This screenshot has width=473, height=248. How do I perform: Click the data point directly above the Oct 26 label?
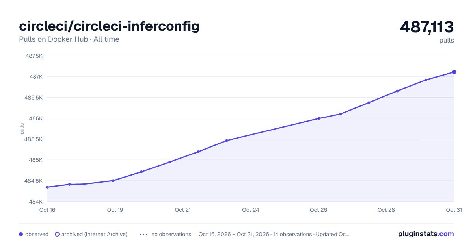click(318, 118)
